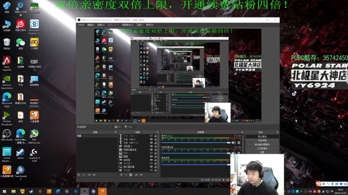The height and width of the screenshot is (195, 348).
Task: Open Apex Legends desktop shortcut
Action: 7,64
